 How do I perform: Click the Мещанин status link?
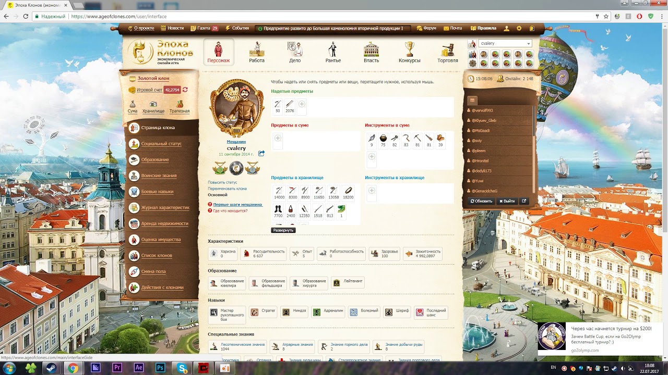(236, 142)
